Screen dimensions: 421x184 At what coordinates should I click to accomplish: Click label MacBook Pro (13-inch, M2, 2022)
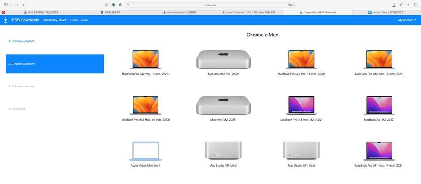coord(301,120)
